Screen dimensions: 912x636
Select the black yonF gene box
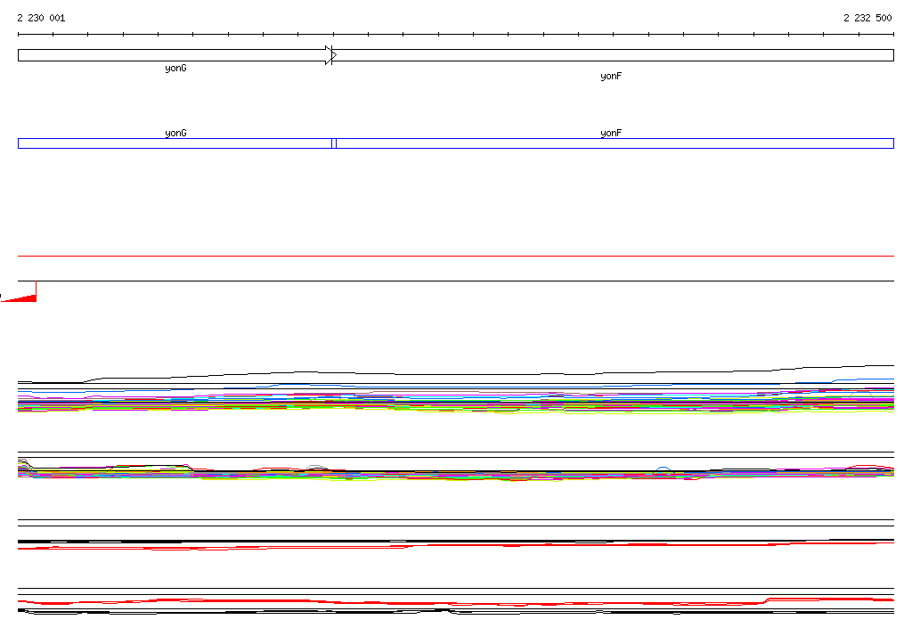(613, 55)
